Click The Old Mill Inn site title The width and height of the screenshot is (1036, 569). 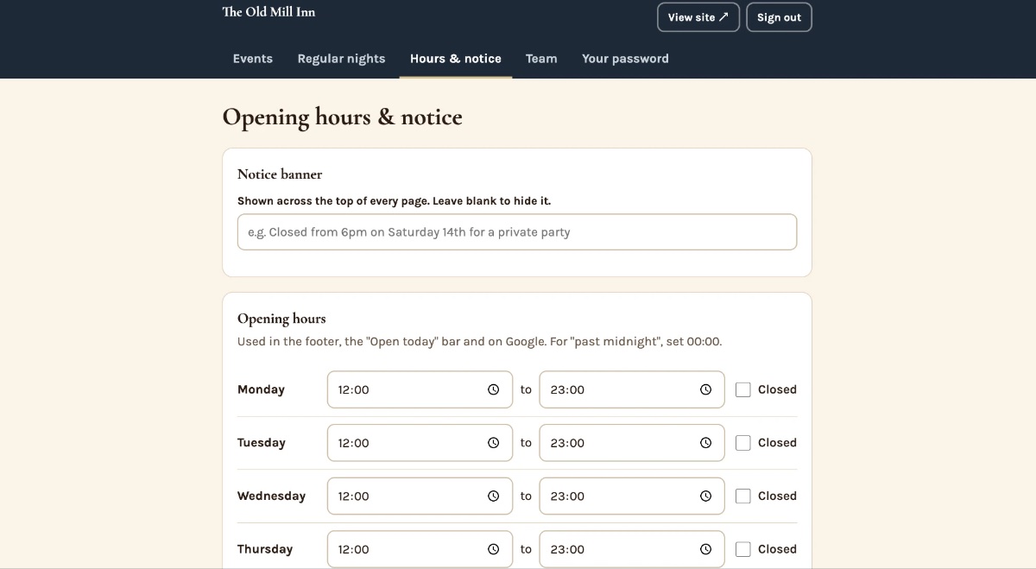(268, 12)
